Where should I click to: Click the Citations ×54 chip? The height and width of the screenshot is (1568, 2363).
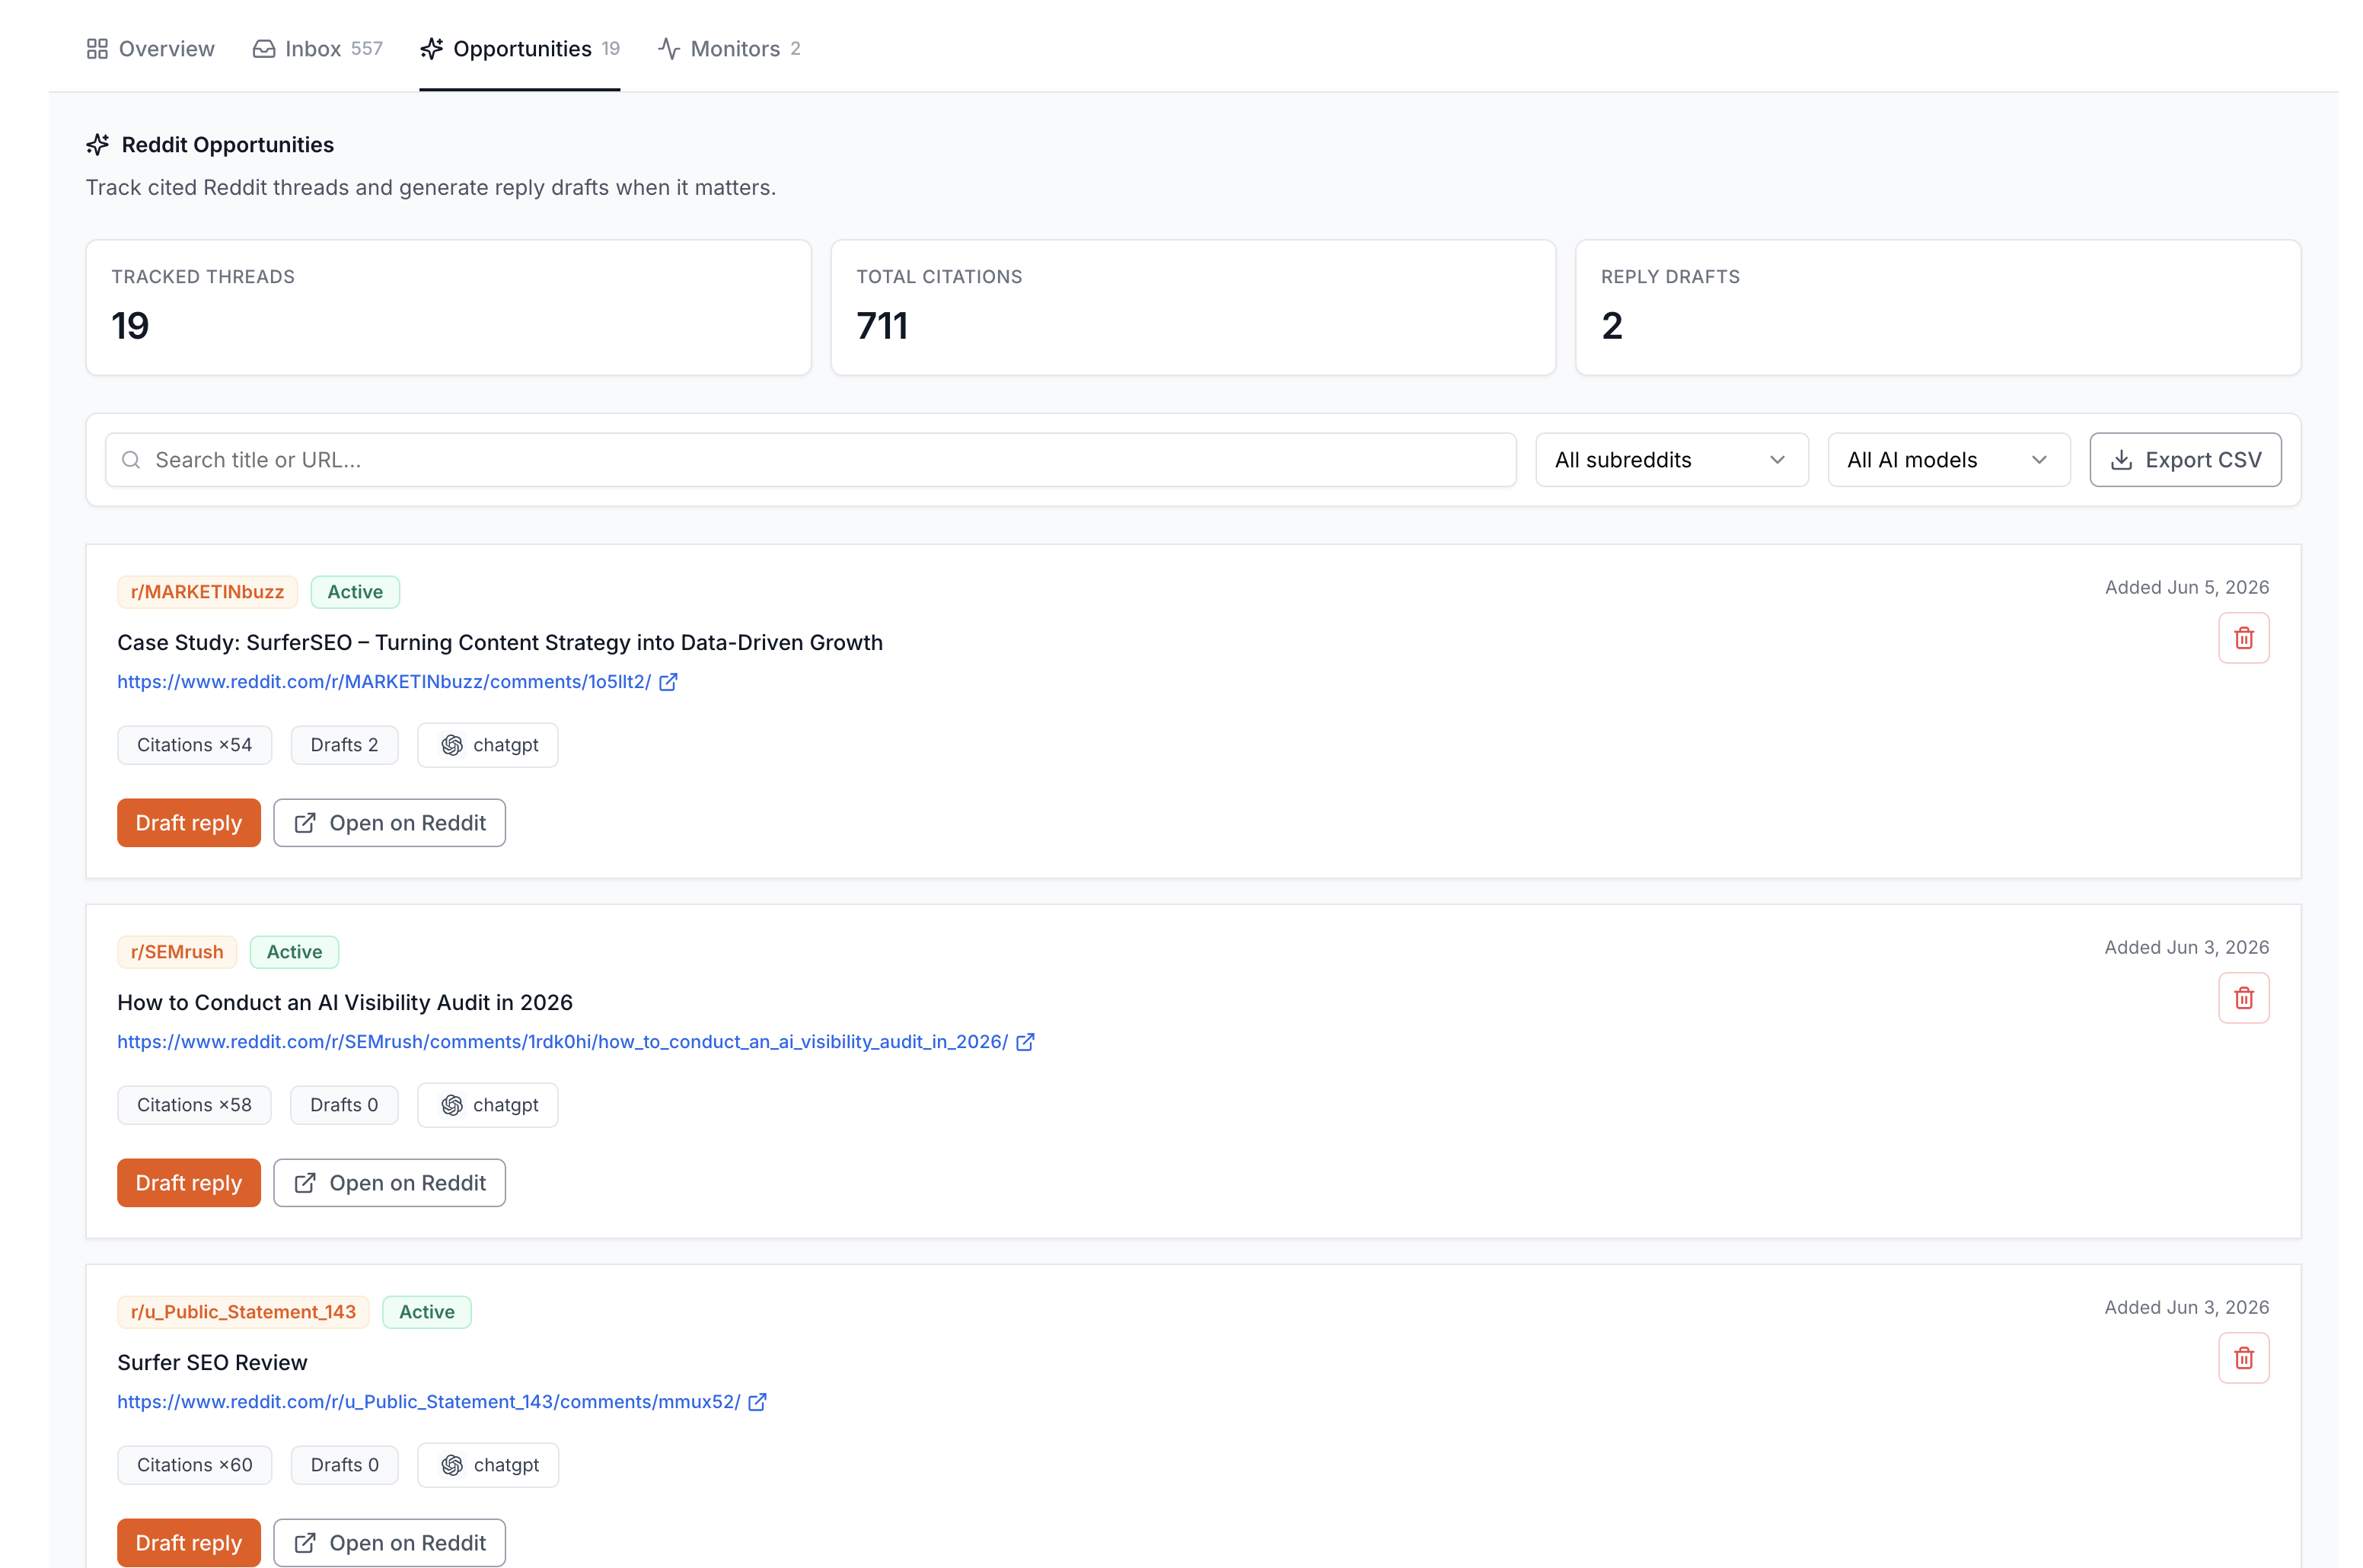pos(194,745)
